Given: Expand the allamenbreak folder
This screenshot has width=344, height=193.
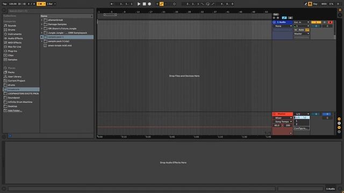Looking at the screenshot, I should [42, 20].
